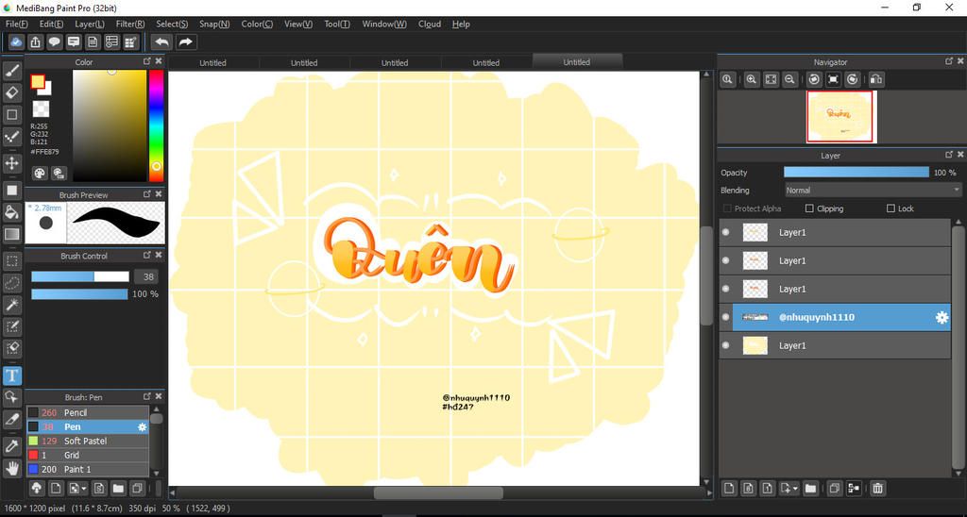The height and width of the screenshot is (517, 967).
Task: Select the Eraser tool
Action: coord(11,92)
